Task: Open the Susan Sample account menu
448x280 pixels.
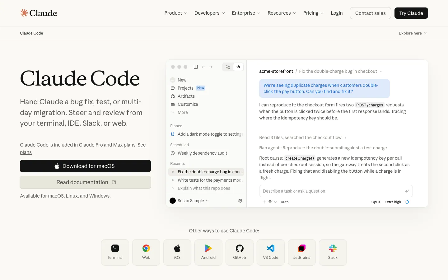Action: click(x=189, y=201)
